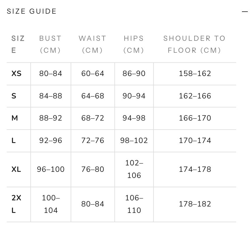The image size is (251, 226).
Task: Select the XS size row label
Action: [x=16, y=74]
